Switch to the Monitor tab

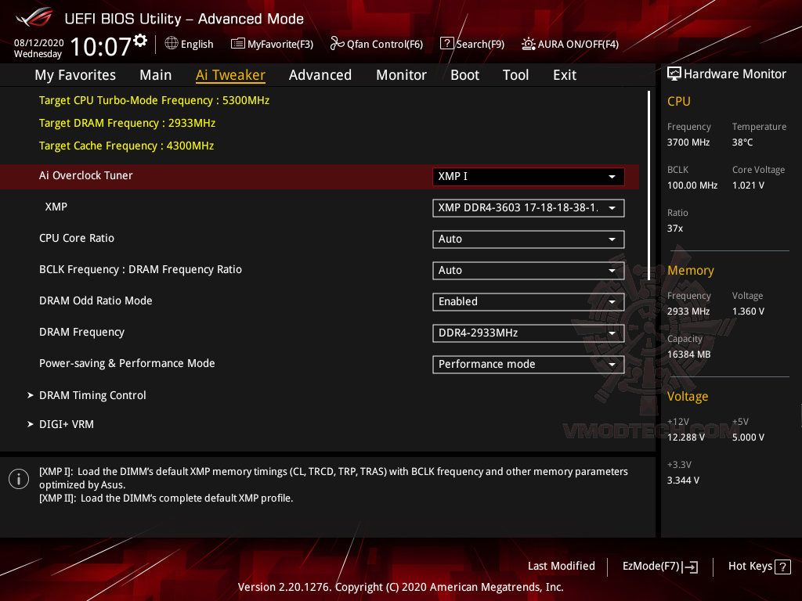click(x=401, y=75)
